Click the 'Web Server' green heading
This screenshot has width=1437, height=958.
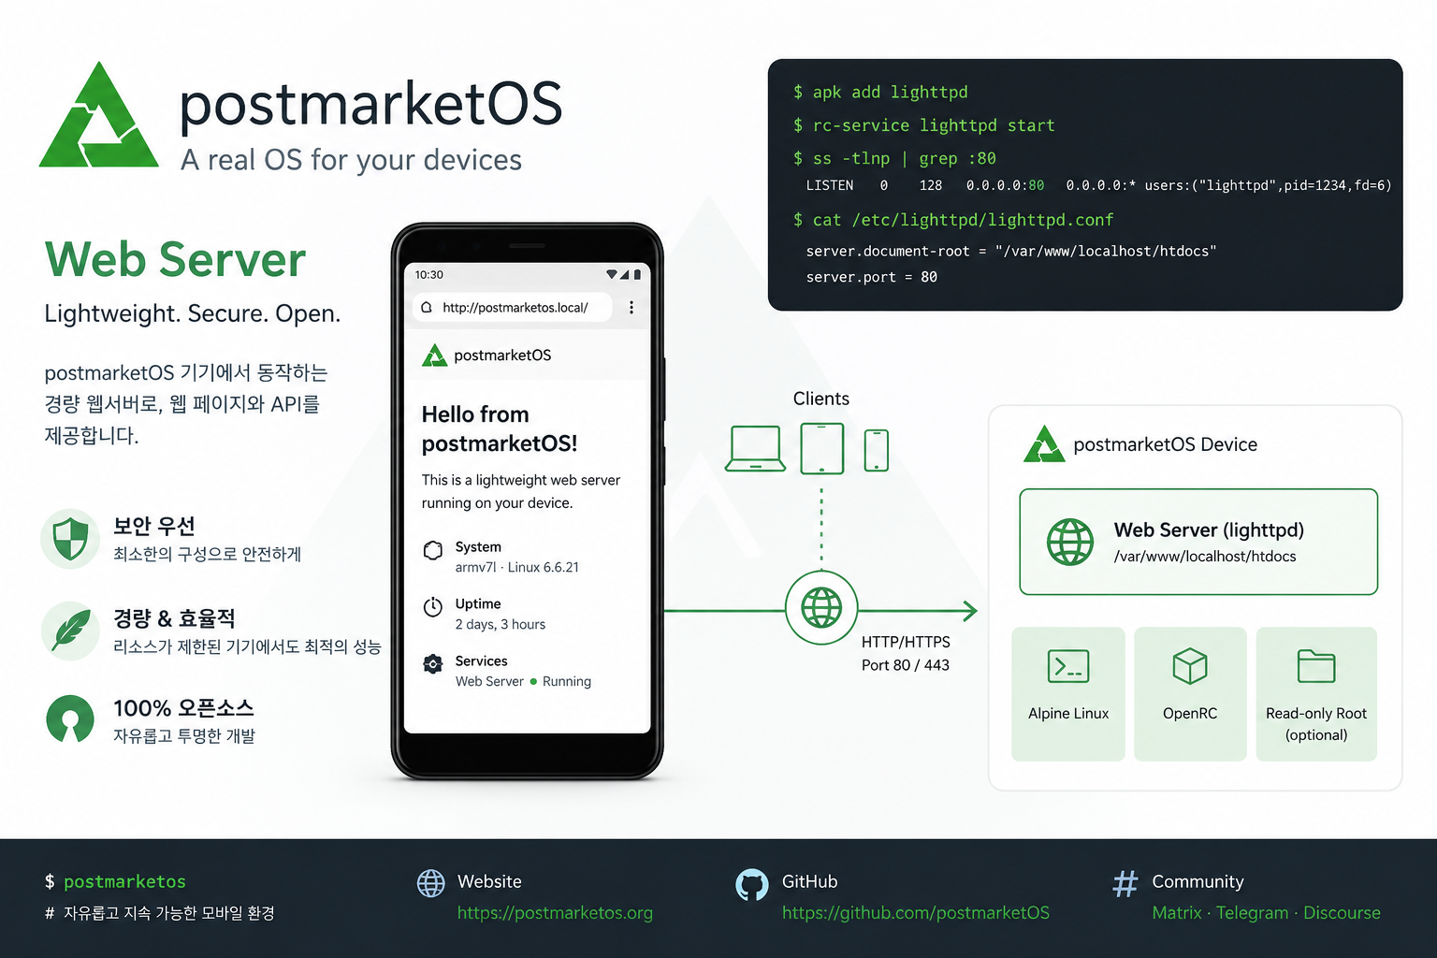coord(176,260)
